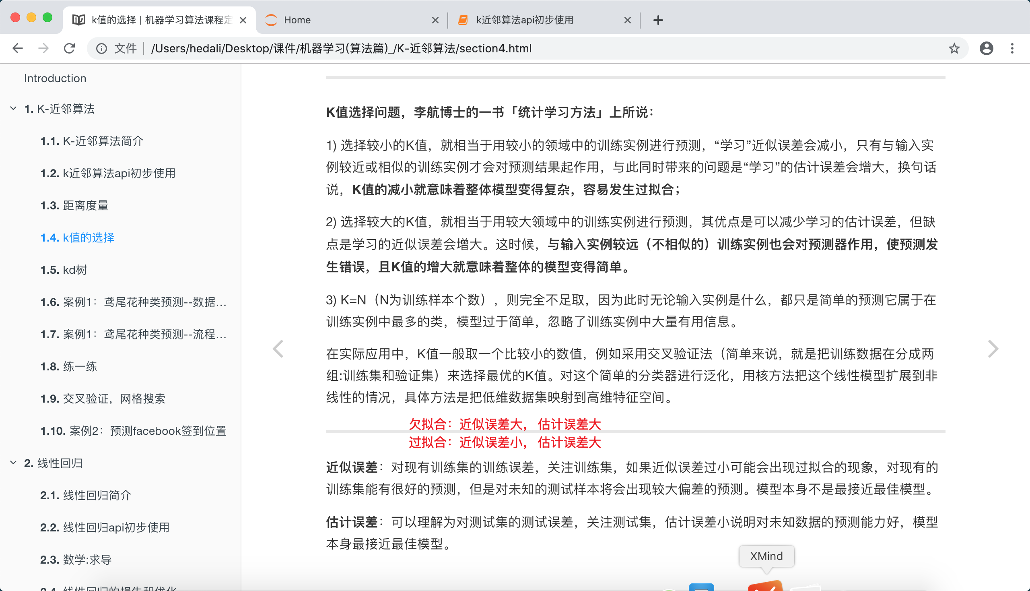Open the Chrome profile avatar icon
The width and height of the screenshot is (1030, 591).
point(986,48)
